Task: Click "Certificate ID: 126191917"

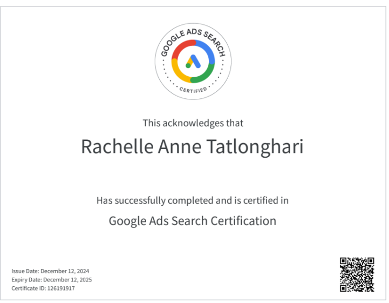Action: [x=43, y=288]
